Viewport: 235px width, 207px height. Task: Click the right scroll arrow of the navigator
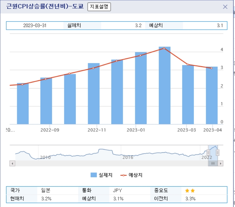click(220, 164)
